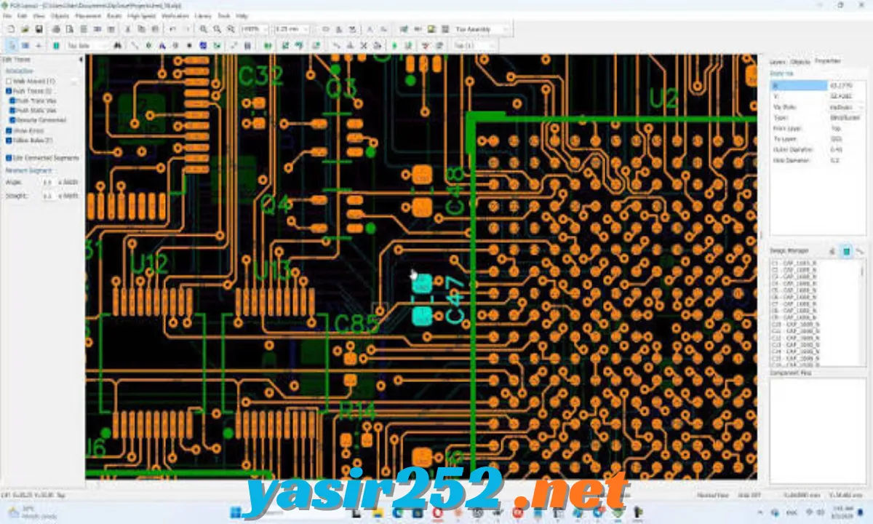Click the C85 label on PCB canvas
This screenshot has height=524, width=873.
point(356,325)
